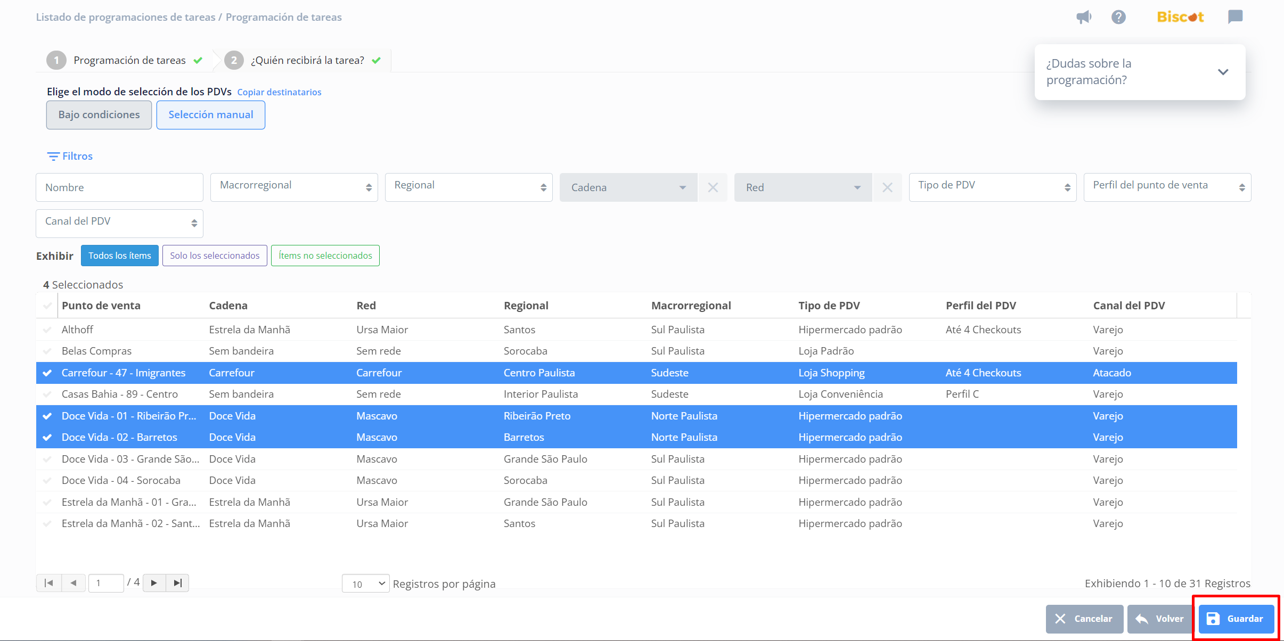Image resolution: width=1284 pixels, height=641 pixels.
Task: Switch to Solo los seleccionados view
Action: [215, 256]
